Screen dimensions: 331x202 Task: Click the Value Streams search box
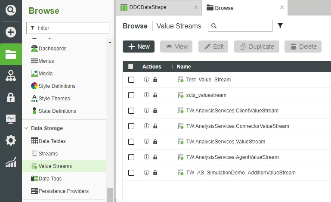click(x=240, y=26)
